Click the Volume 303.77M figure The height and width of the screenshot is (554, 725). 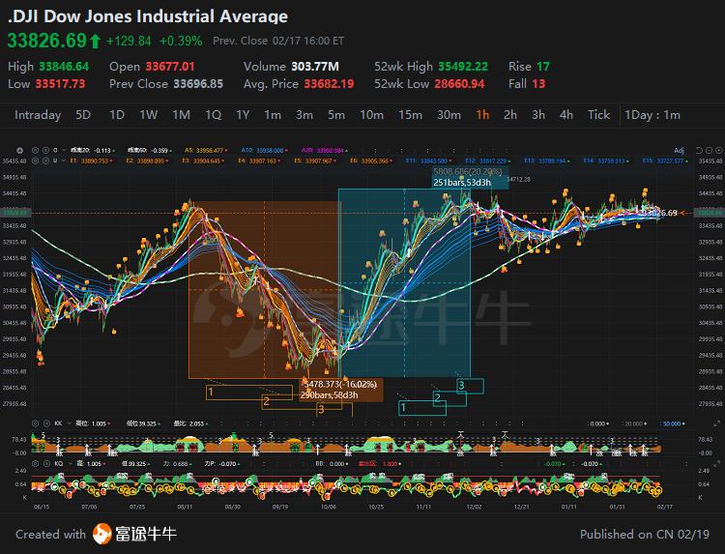pos(315,67)
